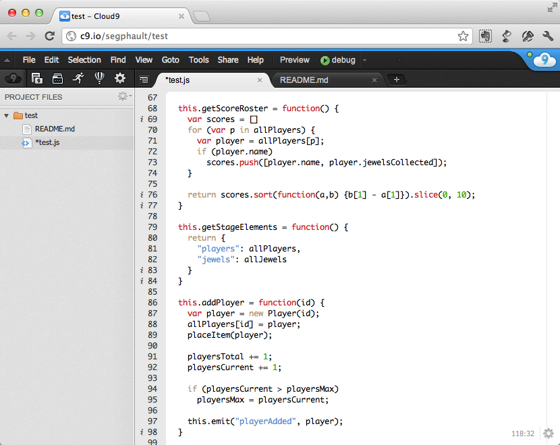560x445 pixels.
Task: Click the bookmarklet icon in the address bar
Action: point(485,36)
